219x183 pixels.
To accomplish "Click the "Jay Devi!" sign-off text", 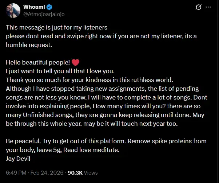I will [x=18, y=159].
